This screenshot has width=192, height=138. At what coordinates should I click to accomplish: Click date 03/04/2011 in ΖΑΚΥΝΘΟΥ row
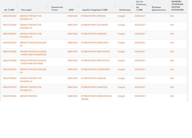point(140,25)
